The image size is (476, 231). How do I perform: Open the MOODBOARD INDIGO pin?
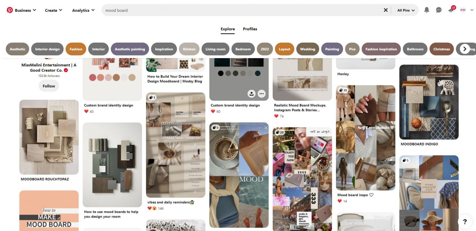pos(429,102)
